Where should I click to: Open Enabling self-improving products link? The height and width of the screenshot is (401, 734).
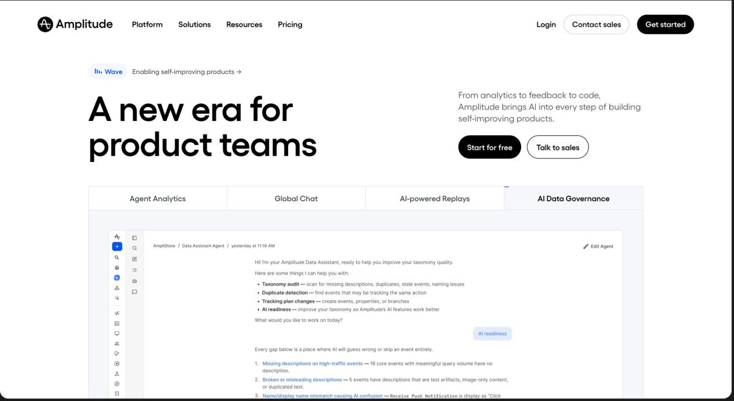pyautogui.click(x=187, y=72)
